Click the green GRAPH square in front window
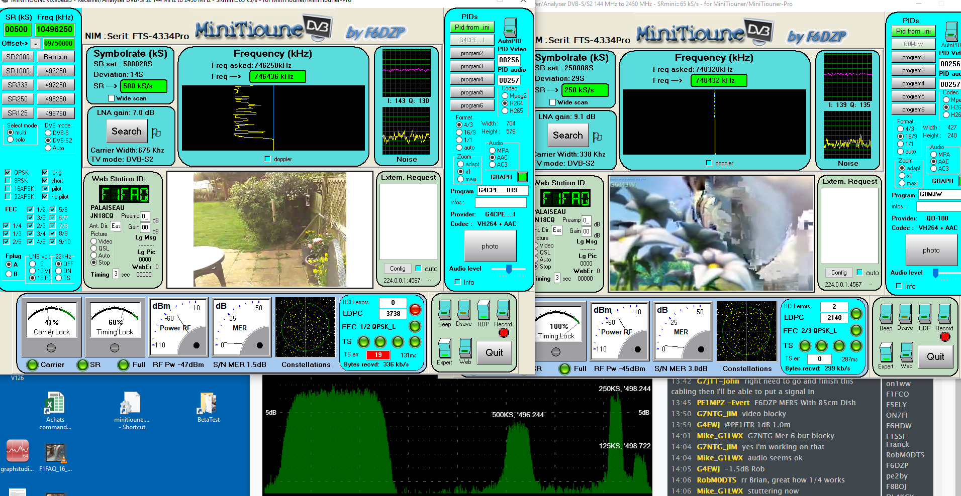This screenshot has height=496, width=961. click(x=523, y=177)
